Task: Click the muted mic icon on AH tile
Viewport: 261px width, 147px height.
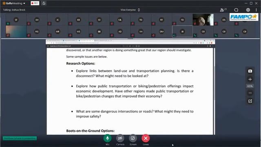Action: coord(29,24)
